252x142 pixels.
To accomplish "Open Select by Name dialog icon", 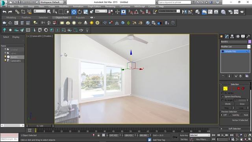I will pyautogui.click(x=55, y=12).
